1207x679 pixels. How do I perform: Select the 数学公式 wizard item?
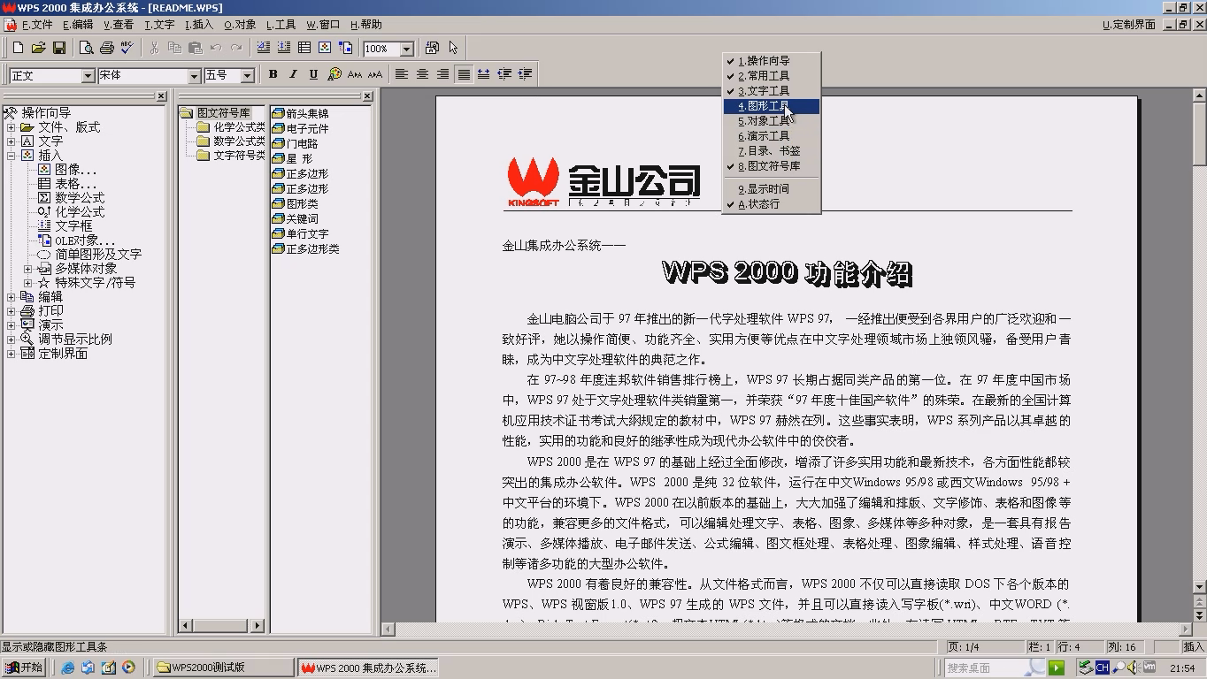(x=80, y=198)
